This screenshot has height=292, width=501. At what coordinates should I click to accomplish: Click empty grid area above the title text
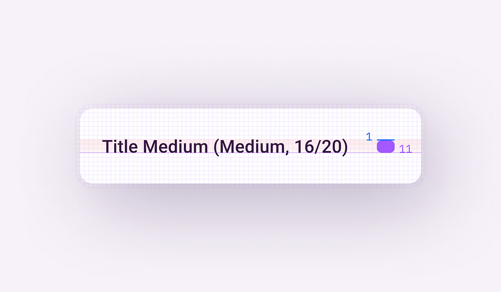click(x=223, y=122)
